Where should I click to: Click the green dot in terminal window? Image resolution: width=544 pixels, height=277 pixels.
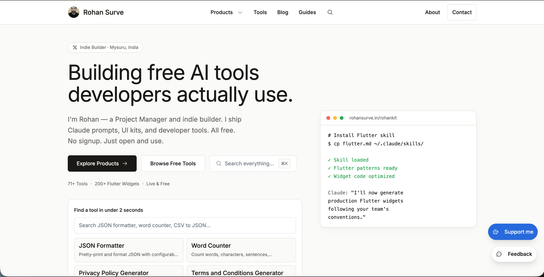coord(342,118)
